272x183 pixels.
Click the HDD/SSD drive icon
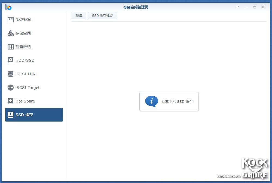click(10, 60)
